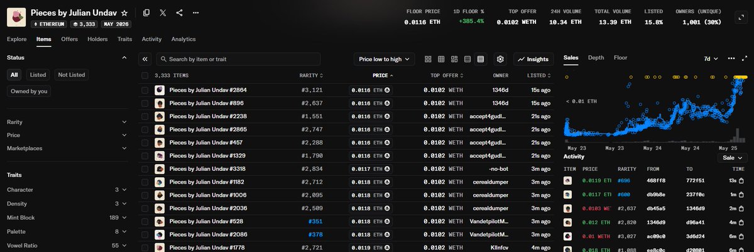
Task: Open chart three-dot options menu
Action: [x=731, y=58]
